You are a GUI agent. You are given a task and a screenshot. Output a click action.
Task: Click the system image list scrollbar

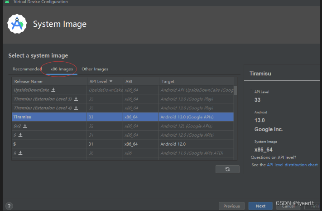pos(235,90)
